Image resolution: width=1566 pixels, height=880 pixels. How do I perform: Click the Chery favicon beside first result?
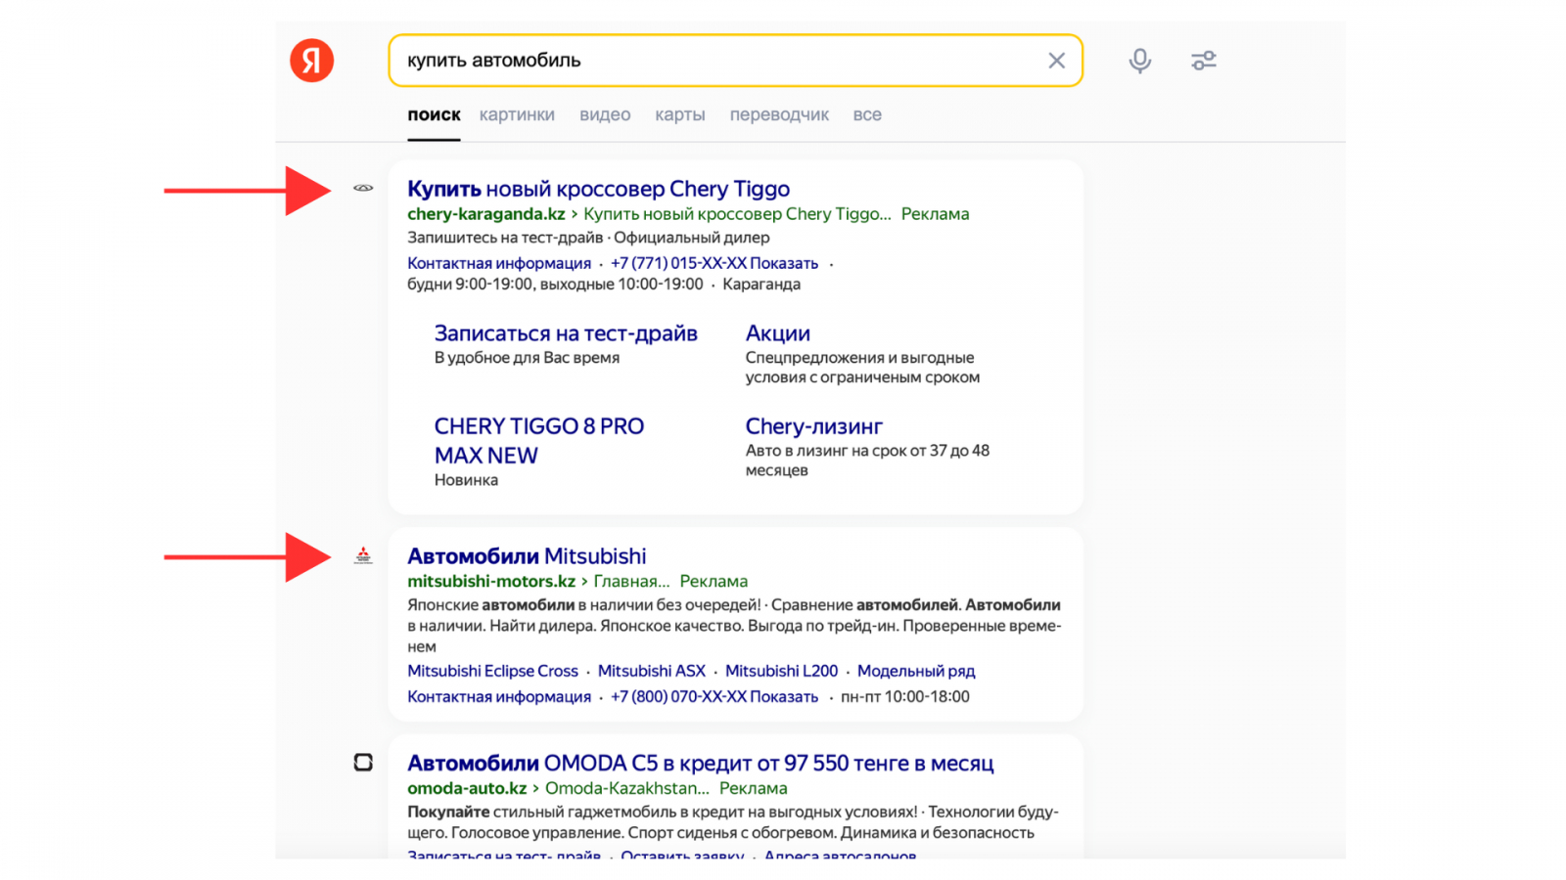pos(363,188)
